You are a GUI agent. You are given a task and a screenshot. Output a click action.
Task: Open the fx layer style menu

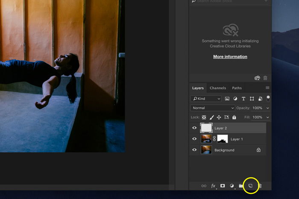[213, 186]
